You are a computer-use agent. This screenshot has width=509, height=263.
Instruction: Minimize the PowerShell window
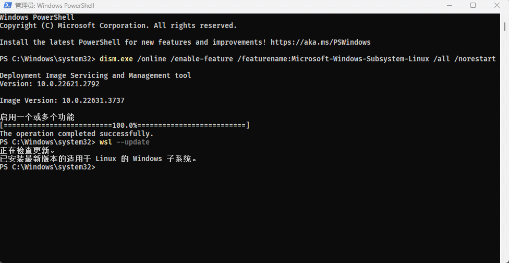449,6
